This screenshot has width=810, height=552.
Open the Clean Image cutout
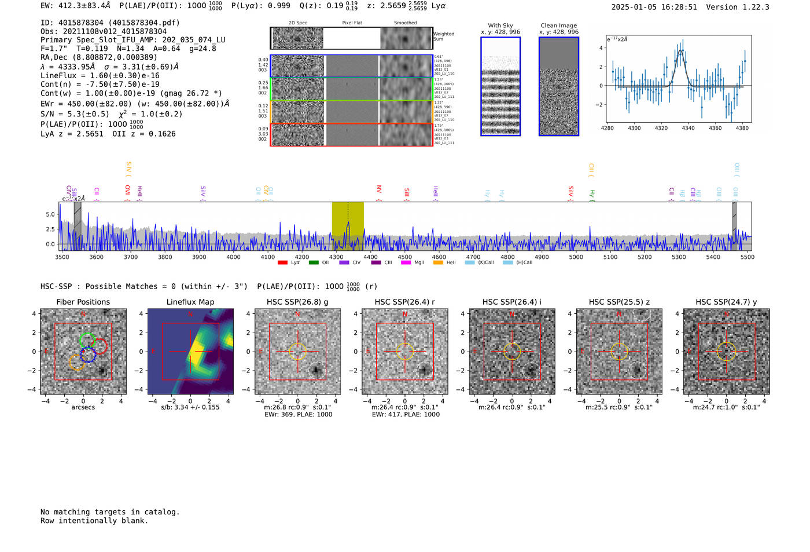[x=559, y=86]
